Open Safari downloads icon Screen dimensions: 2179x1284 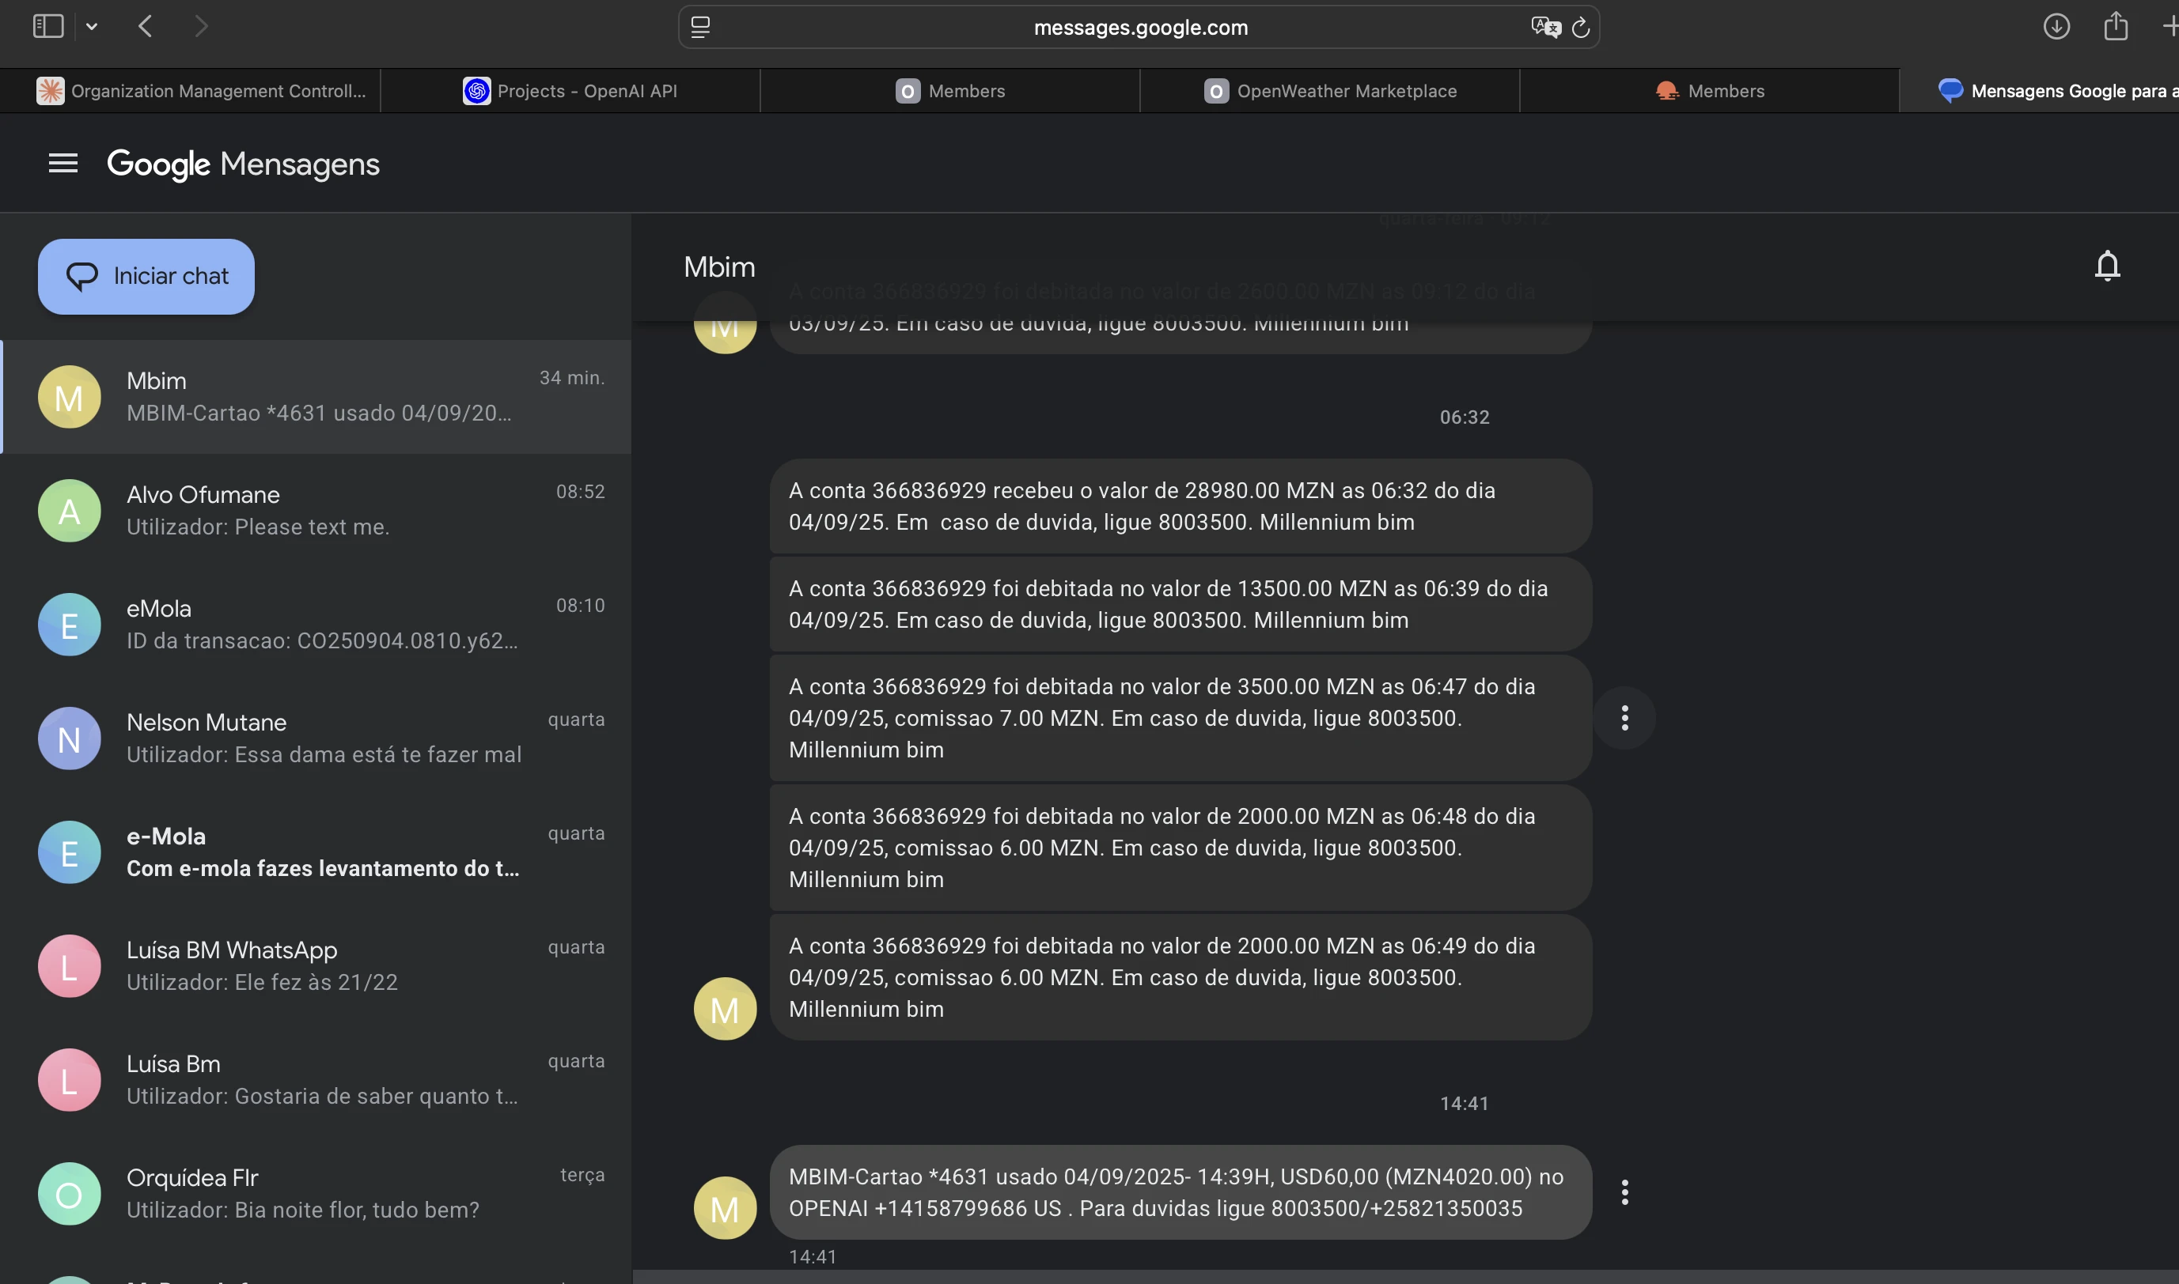pos(2056,27)
